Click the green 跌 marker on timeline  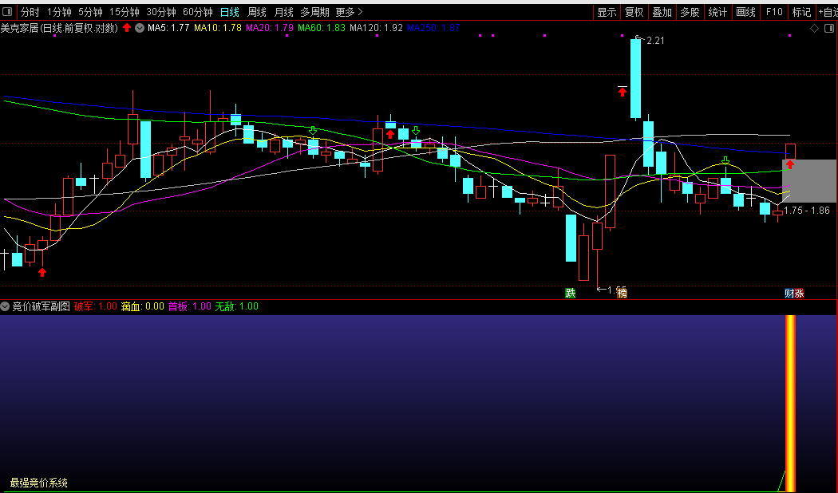[x=571, y=293]
